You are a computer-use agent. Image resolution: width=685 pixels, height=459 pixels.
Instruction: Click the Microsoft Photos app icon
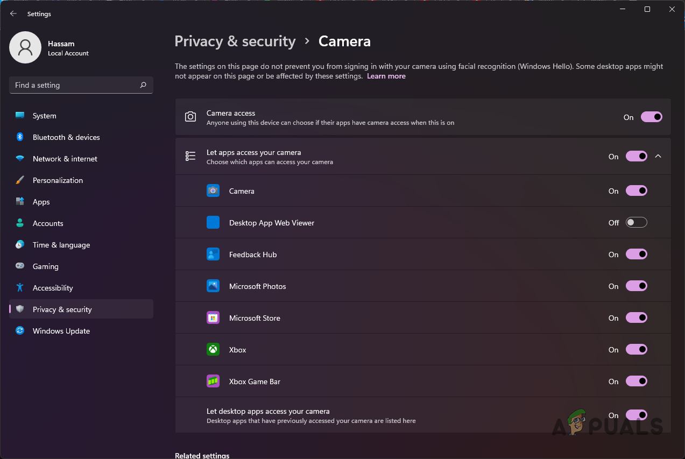pos(213,286)
